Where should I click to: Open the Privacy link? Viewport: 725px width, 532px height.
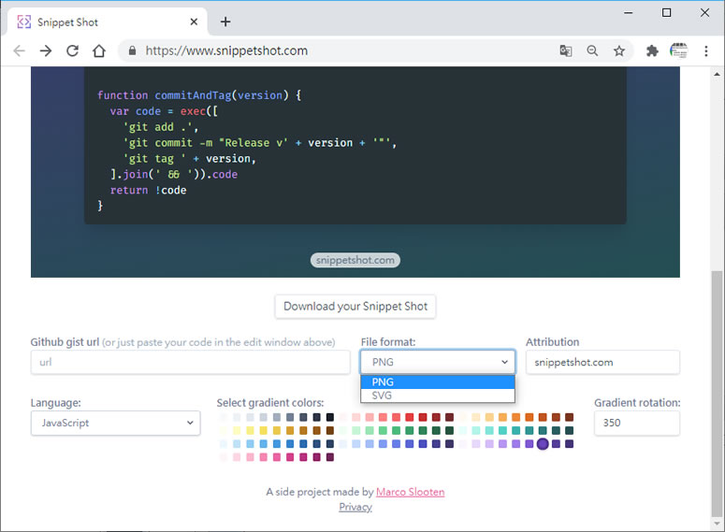point(355,507)
